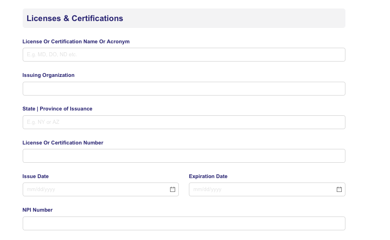Click the 'License Or Certification Number' label
Image resolution: width=390 pixels, height=240 pixels.
click(63, 143)
